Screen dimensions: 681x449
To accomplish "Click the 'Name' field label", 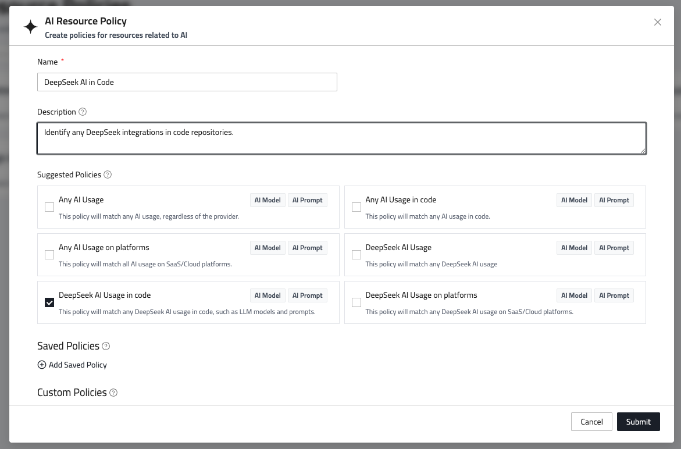I will tap(47, 62).
